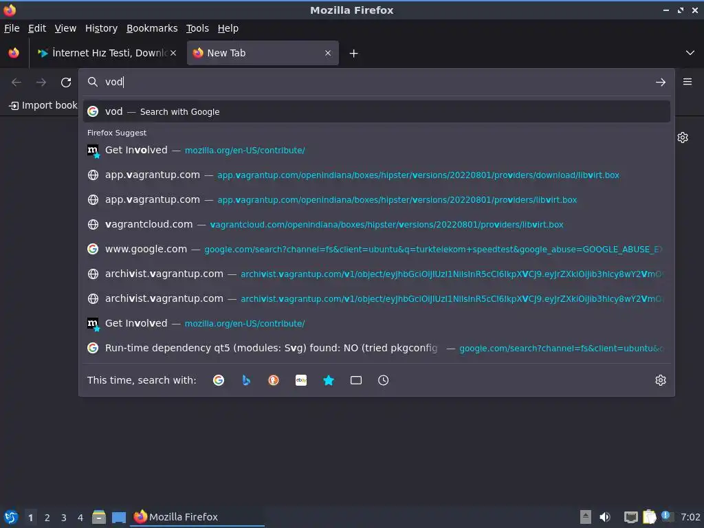This screenshot has height=528, width=704.
Task: Click the go arrow in address bar
Action: point(661,82)
